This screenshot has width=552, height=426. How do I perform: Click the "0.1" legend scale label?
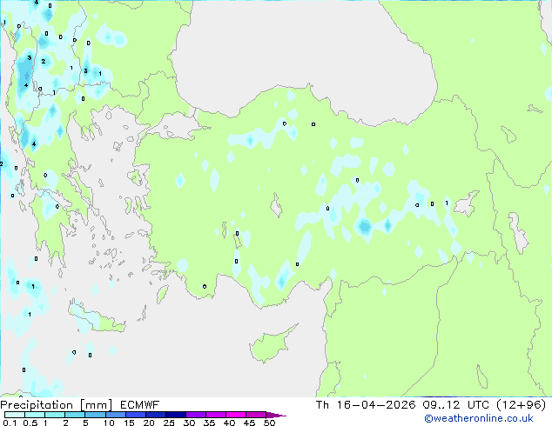tap(10, 423)
